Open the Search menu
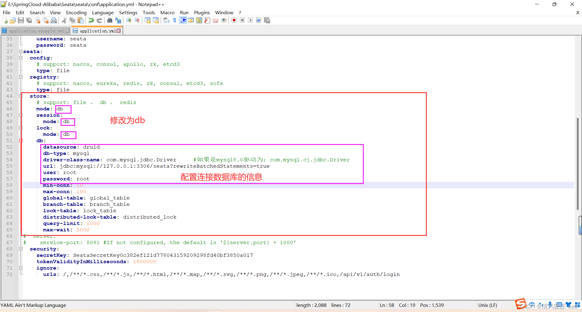Viewport: 582px width, 312px height. click(x=37, y=12)
